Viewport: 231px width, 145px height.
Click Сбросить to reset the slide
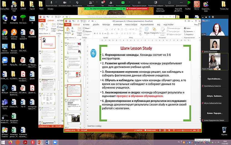tap(88, 31)
